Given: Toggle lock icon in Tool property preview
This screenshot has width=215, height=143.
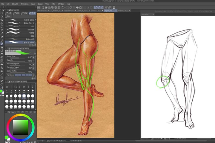Looking at the screenshot, I should pyautogui.click(x=35, y=54).
